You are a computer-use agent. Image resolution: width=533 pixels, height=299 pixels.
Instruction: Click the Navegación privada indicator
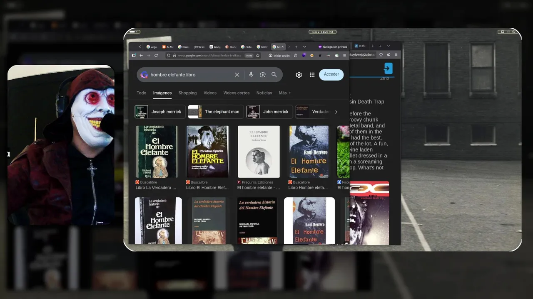point(333,47)
